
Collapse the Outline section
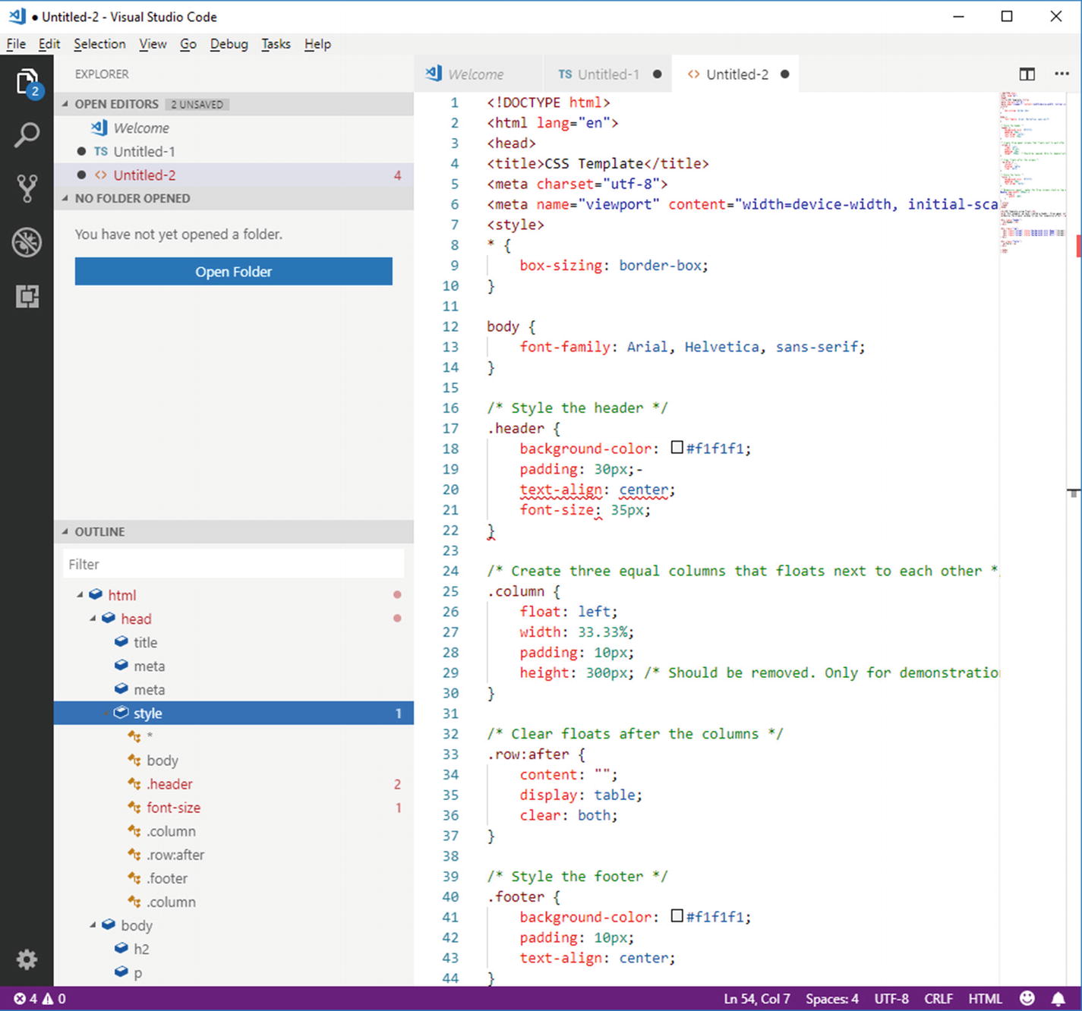65,532
